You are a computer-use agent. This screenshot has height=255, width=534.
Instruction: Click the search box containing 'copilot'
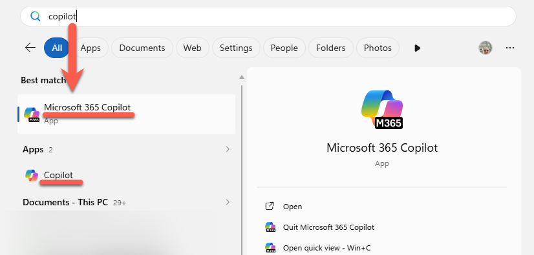[268, 16]
